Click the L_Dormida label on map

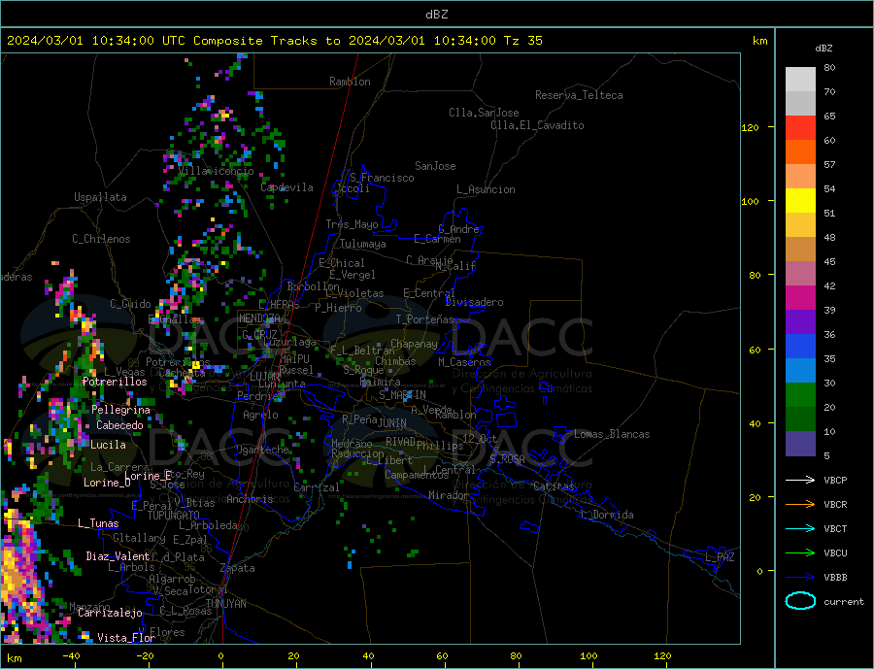click(608, 515)
